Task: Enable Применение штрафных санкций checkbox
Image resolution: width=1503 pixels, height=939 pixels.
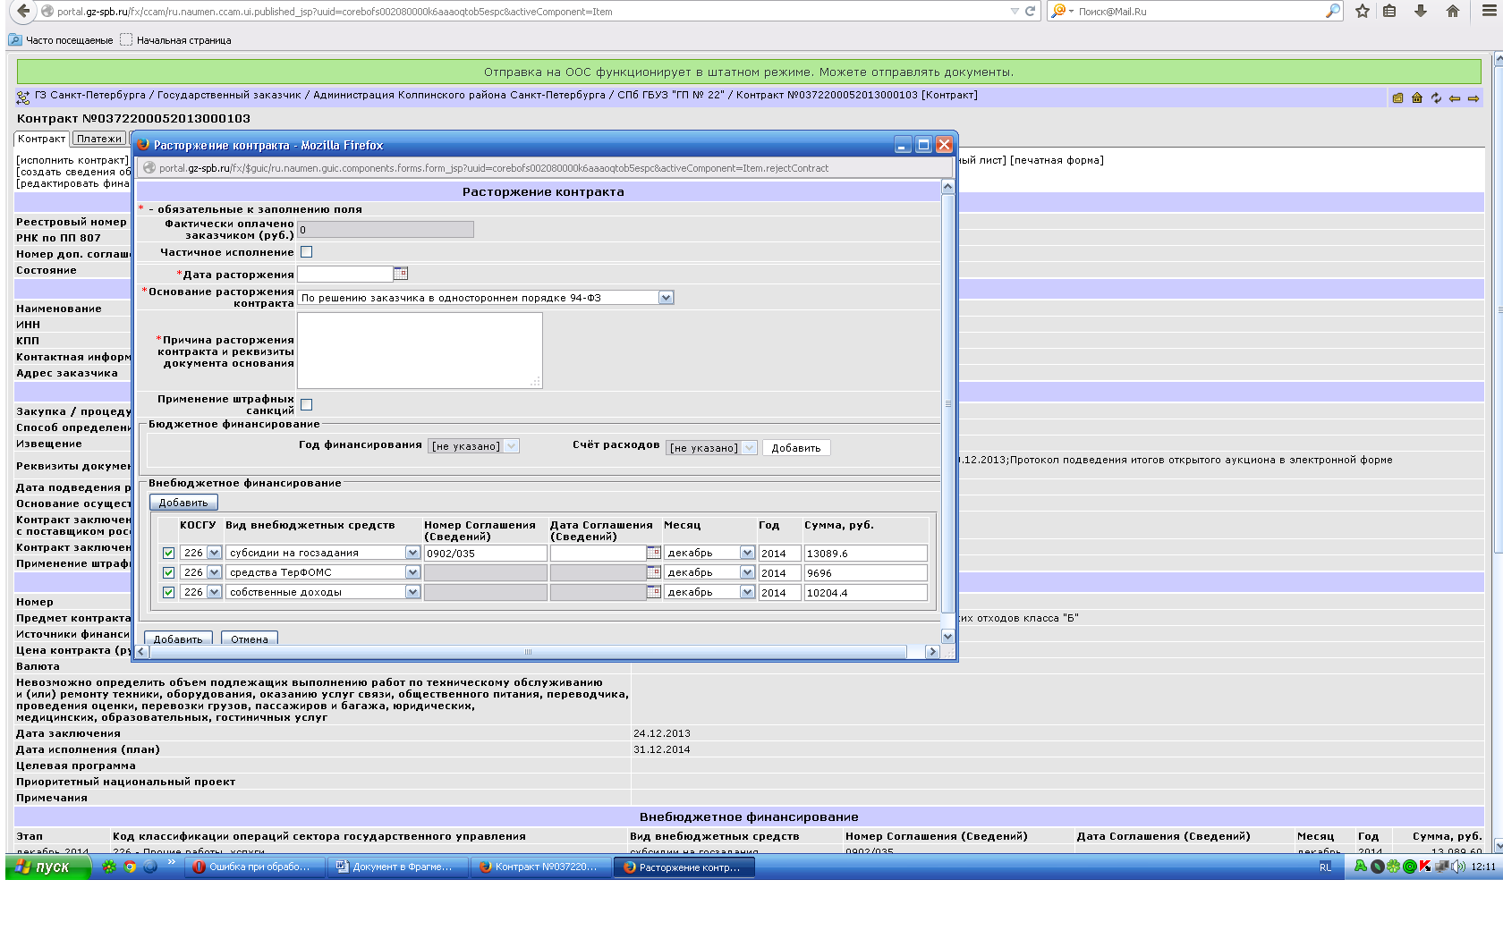Action: pyautogui.click(x=307, y=405)
